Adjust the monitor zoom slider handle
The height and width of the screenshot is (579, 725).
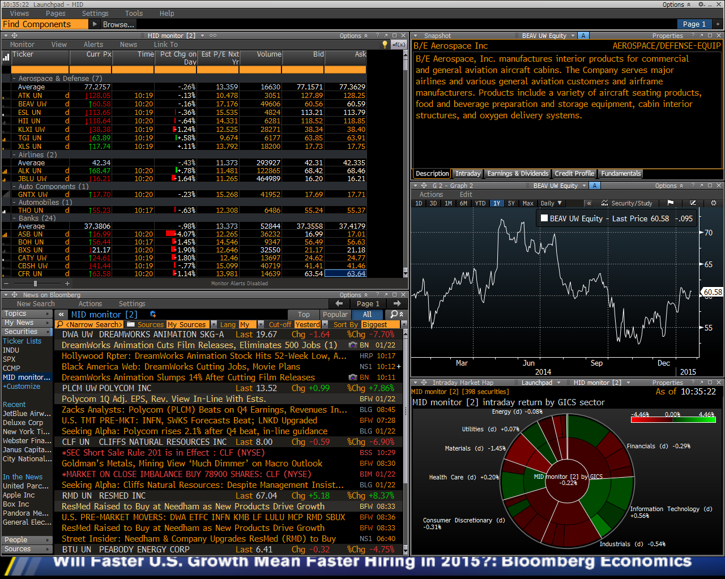[x=35, y=284]
